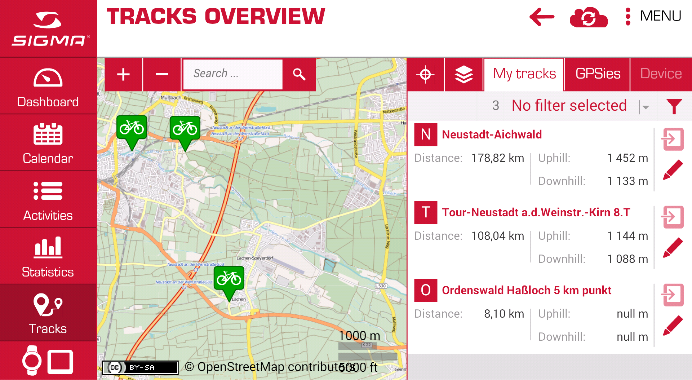
Task: Open the Calendar section
Action: tap(48, 142)
